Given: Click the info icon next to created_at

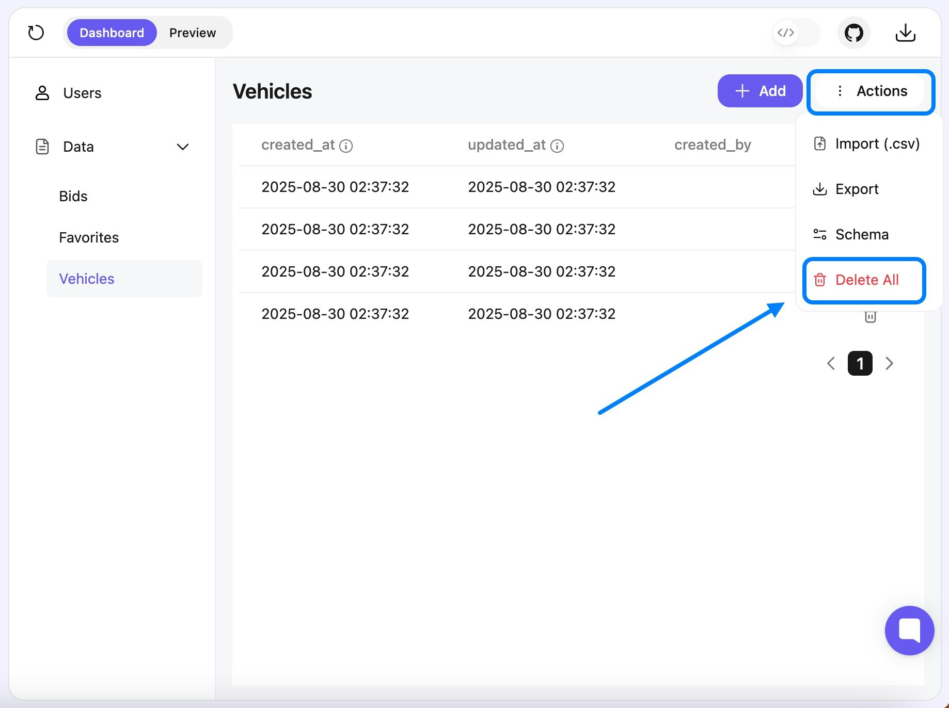Looking at the screenshot, I should [346, 146].
